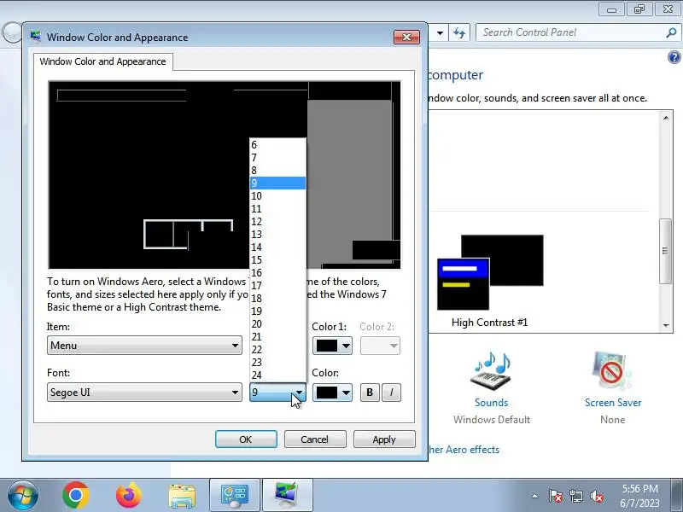Open the Item dropdown showing Menu
The height and width of the screenshot is (512, 683).
click(144, 346)
